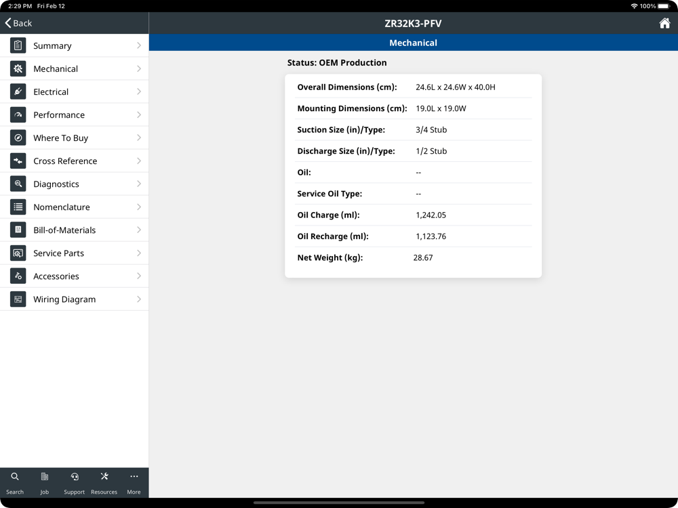Tap the Bill-of-Materials document icon
This screenshot has height=508, width=678.
pos(18,230)
